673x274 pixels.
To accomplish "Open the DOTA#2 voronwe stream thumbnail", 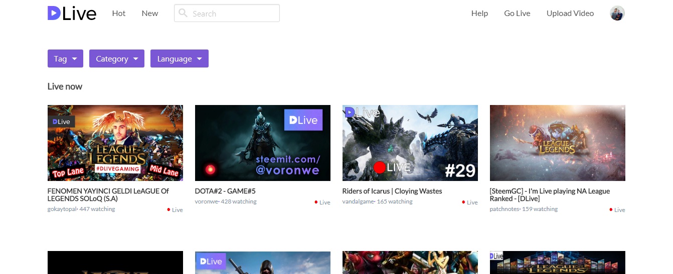I will pos(263,143).
